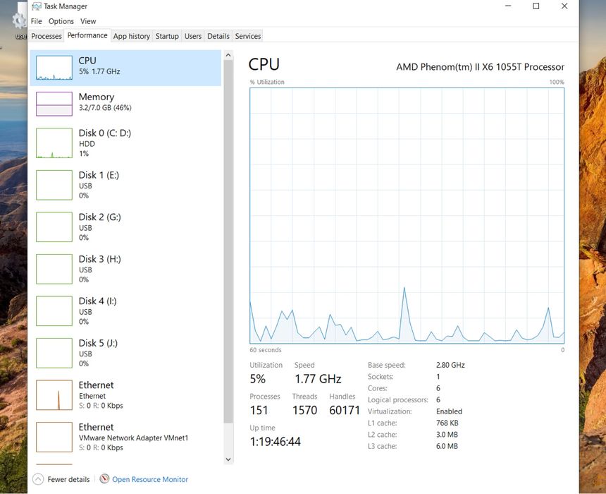Open Resource Monitor link
Screen dimensions: 606x494
click(x=150, y=479)
